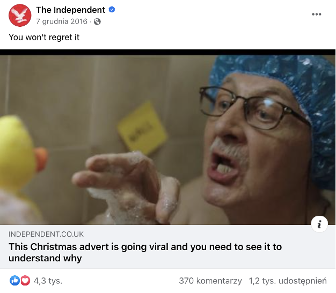Image resolution: width=336 pixels, height=293 pixels.
Task: Open The Independent page name link
Action: (70, 10)
